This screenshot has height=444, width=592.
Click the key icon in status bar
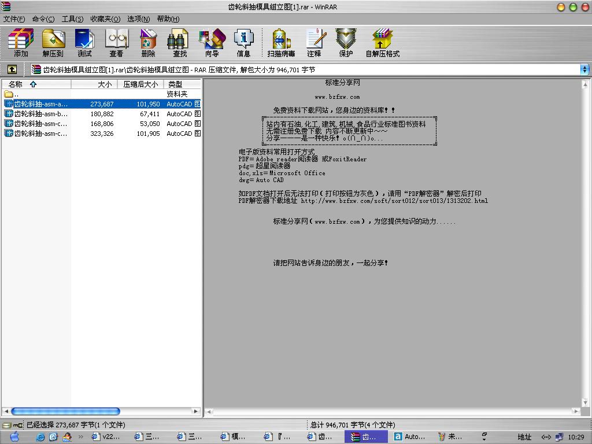click(x=18, y=425)
